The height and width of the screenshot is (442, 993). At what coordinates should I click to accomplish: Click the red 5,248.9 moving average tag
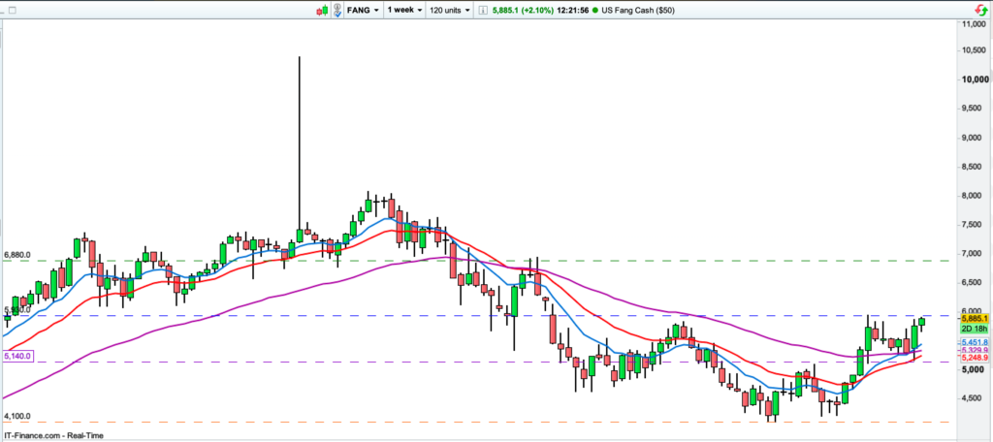[x=974, y=359]
